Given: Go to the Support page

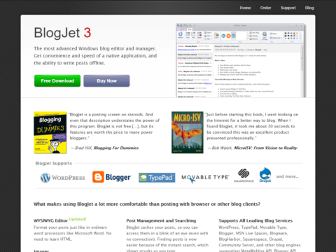Looking at the screenshot, I should point(288,8).
